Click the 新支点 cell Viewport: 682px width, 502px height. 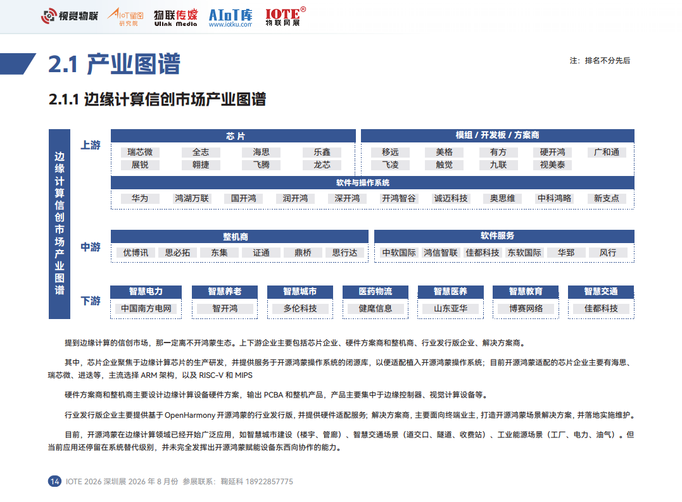pos(607,199)
